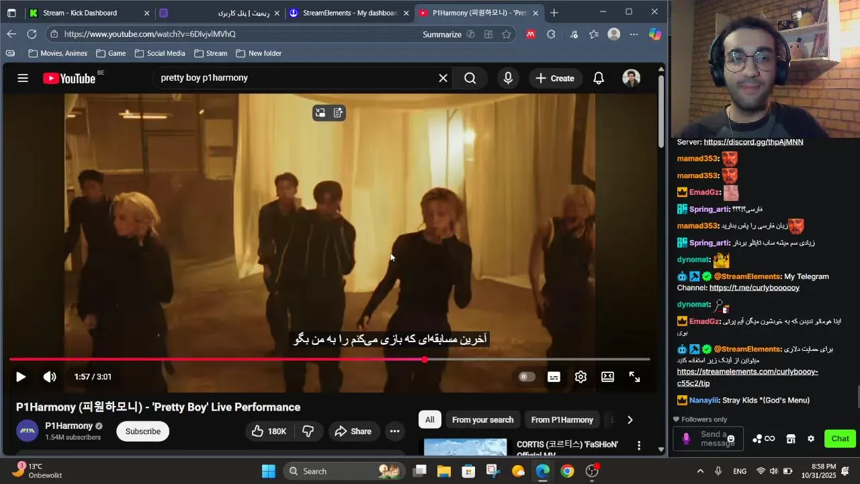Open Edge Settings and more menu
Viewport: 860px width, 484px height.
click(634, 34)
